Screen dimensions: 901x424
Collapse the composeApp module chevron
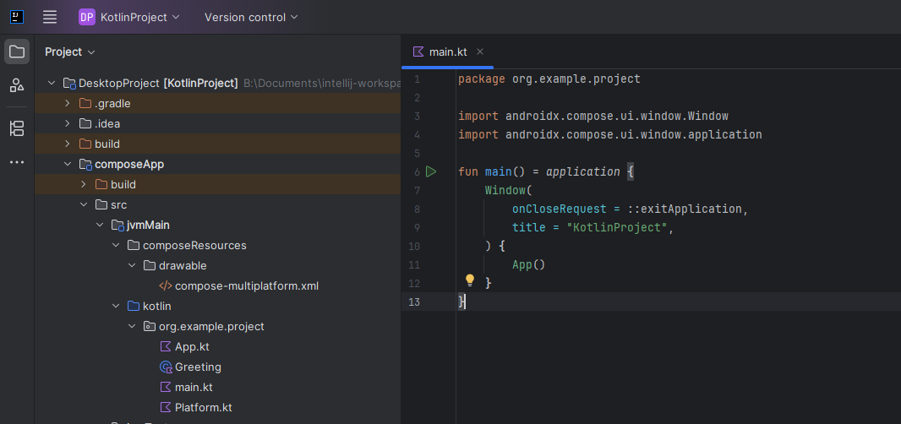click(x=68, y=165)
